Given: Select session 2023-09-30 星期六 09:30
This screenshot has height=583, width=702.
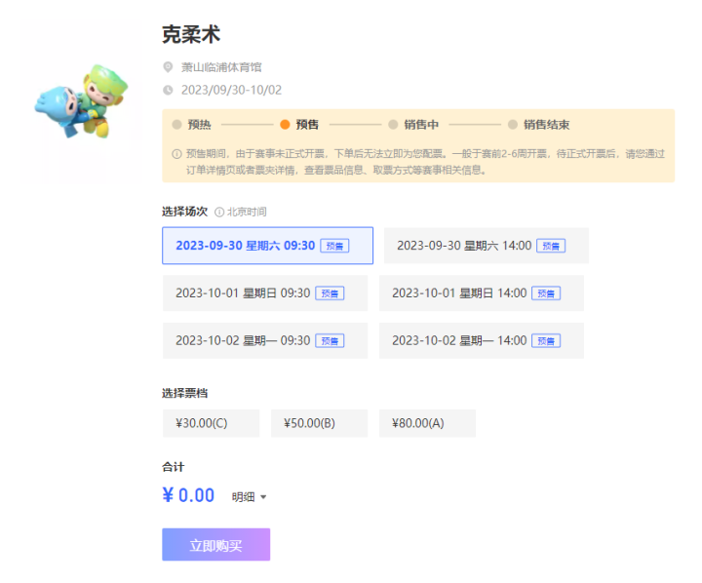Looking at the screenshot, I should tap(267, 246).
